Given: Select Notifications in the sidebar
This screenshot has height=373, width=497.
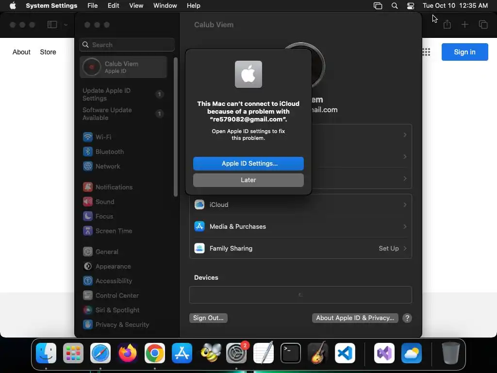Looking at the screenshot, I should (x=123, y=187).
